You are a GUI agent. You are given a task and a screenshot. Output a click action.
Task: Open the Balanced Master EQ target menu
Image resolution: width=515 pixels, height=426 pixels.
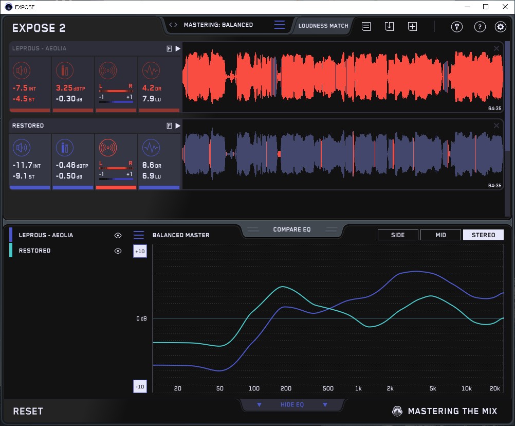139,235
